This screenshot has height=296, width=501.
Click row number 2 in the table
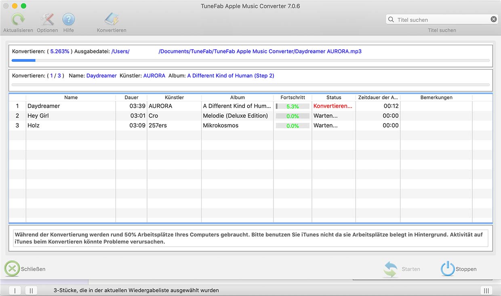pos(17,115)
